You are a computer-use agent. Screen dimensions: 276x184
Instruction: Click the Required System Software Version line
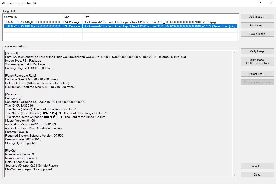click(34, 136)
